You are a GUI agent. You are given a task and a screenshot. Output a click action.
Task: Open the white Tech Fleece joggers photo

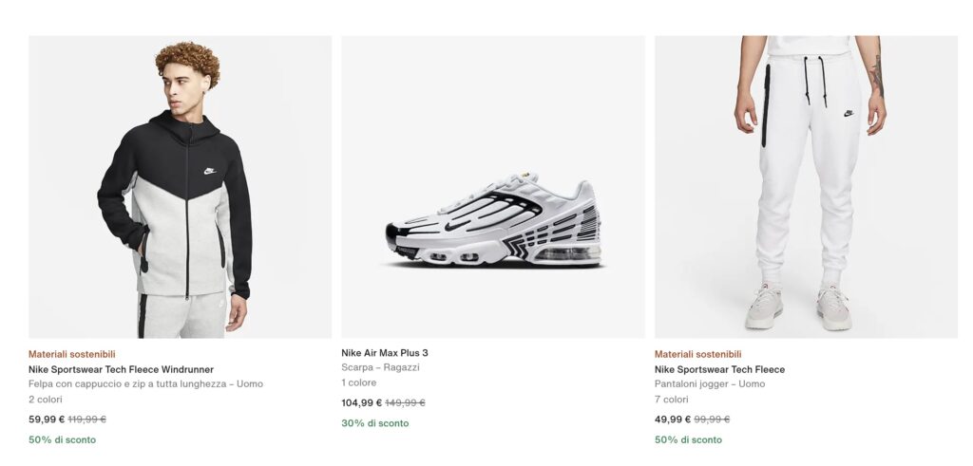coord(806,187)
